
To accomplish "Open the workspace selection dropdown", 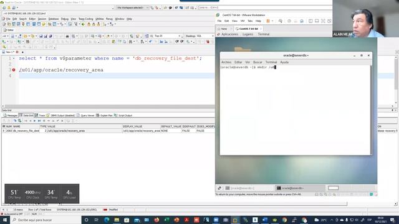I will click(x=132, y=8).
